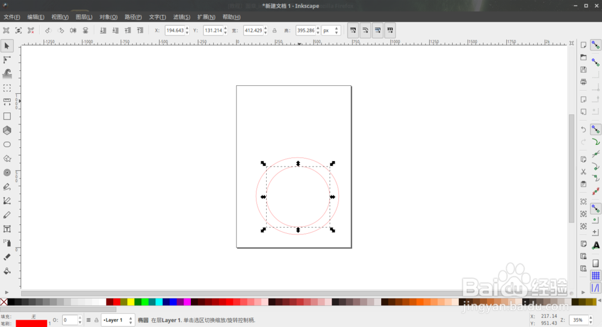The image size is (602, 327).
Task: Select the zoom tool
Action: [x=7, y=88]
